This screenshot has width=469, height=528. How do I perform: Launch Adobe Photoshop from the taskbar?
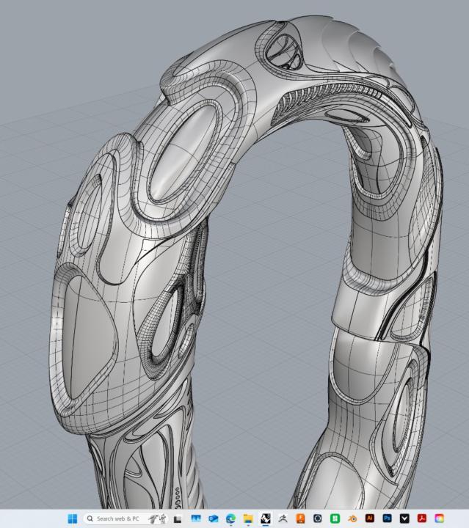pyautogui.click(x=387, y=518)
